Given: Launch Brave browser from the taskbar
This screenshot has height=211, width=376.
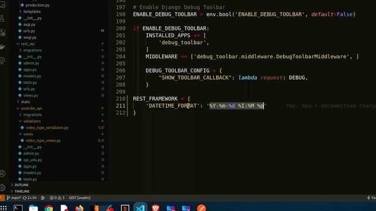Looking at the screenshot, I should pos(156,207).
